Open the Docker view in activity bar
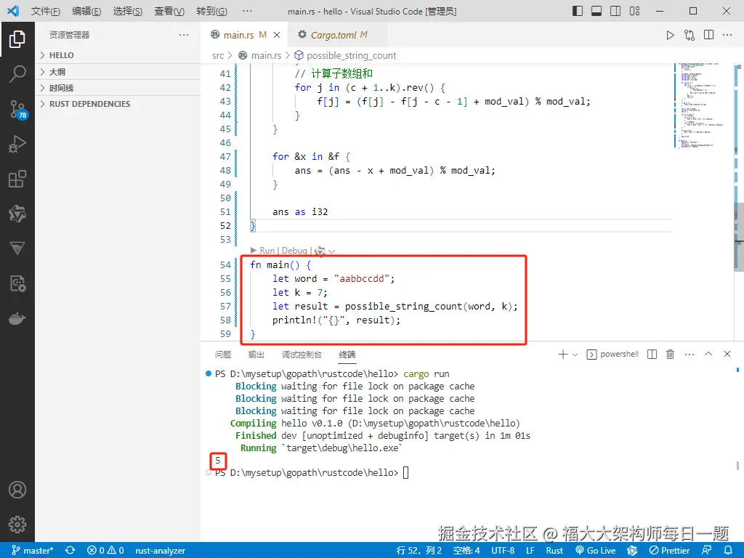This screenshot has width=744, height=558. 17,318
